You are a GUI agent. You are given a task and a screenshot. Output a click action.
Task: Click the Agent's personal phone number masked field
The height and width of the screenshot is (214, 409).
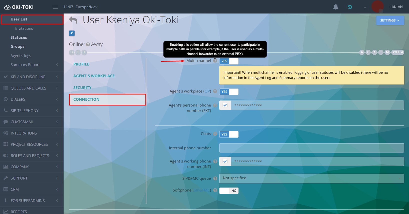tap(317, 105)
